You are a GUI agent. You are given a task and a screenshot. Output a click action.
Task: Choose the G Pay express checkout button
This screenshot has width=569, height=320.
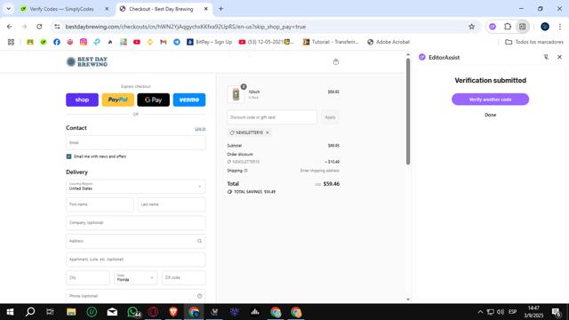point(153,100)
